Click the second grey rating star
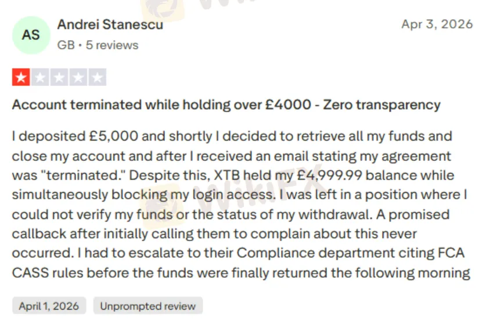The image size is (486, 330). 40,77
